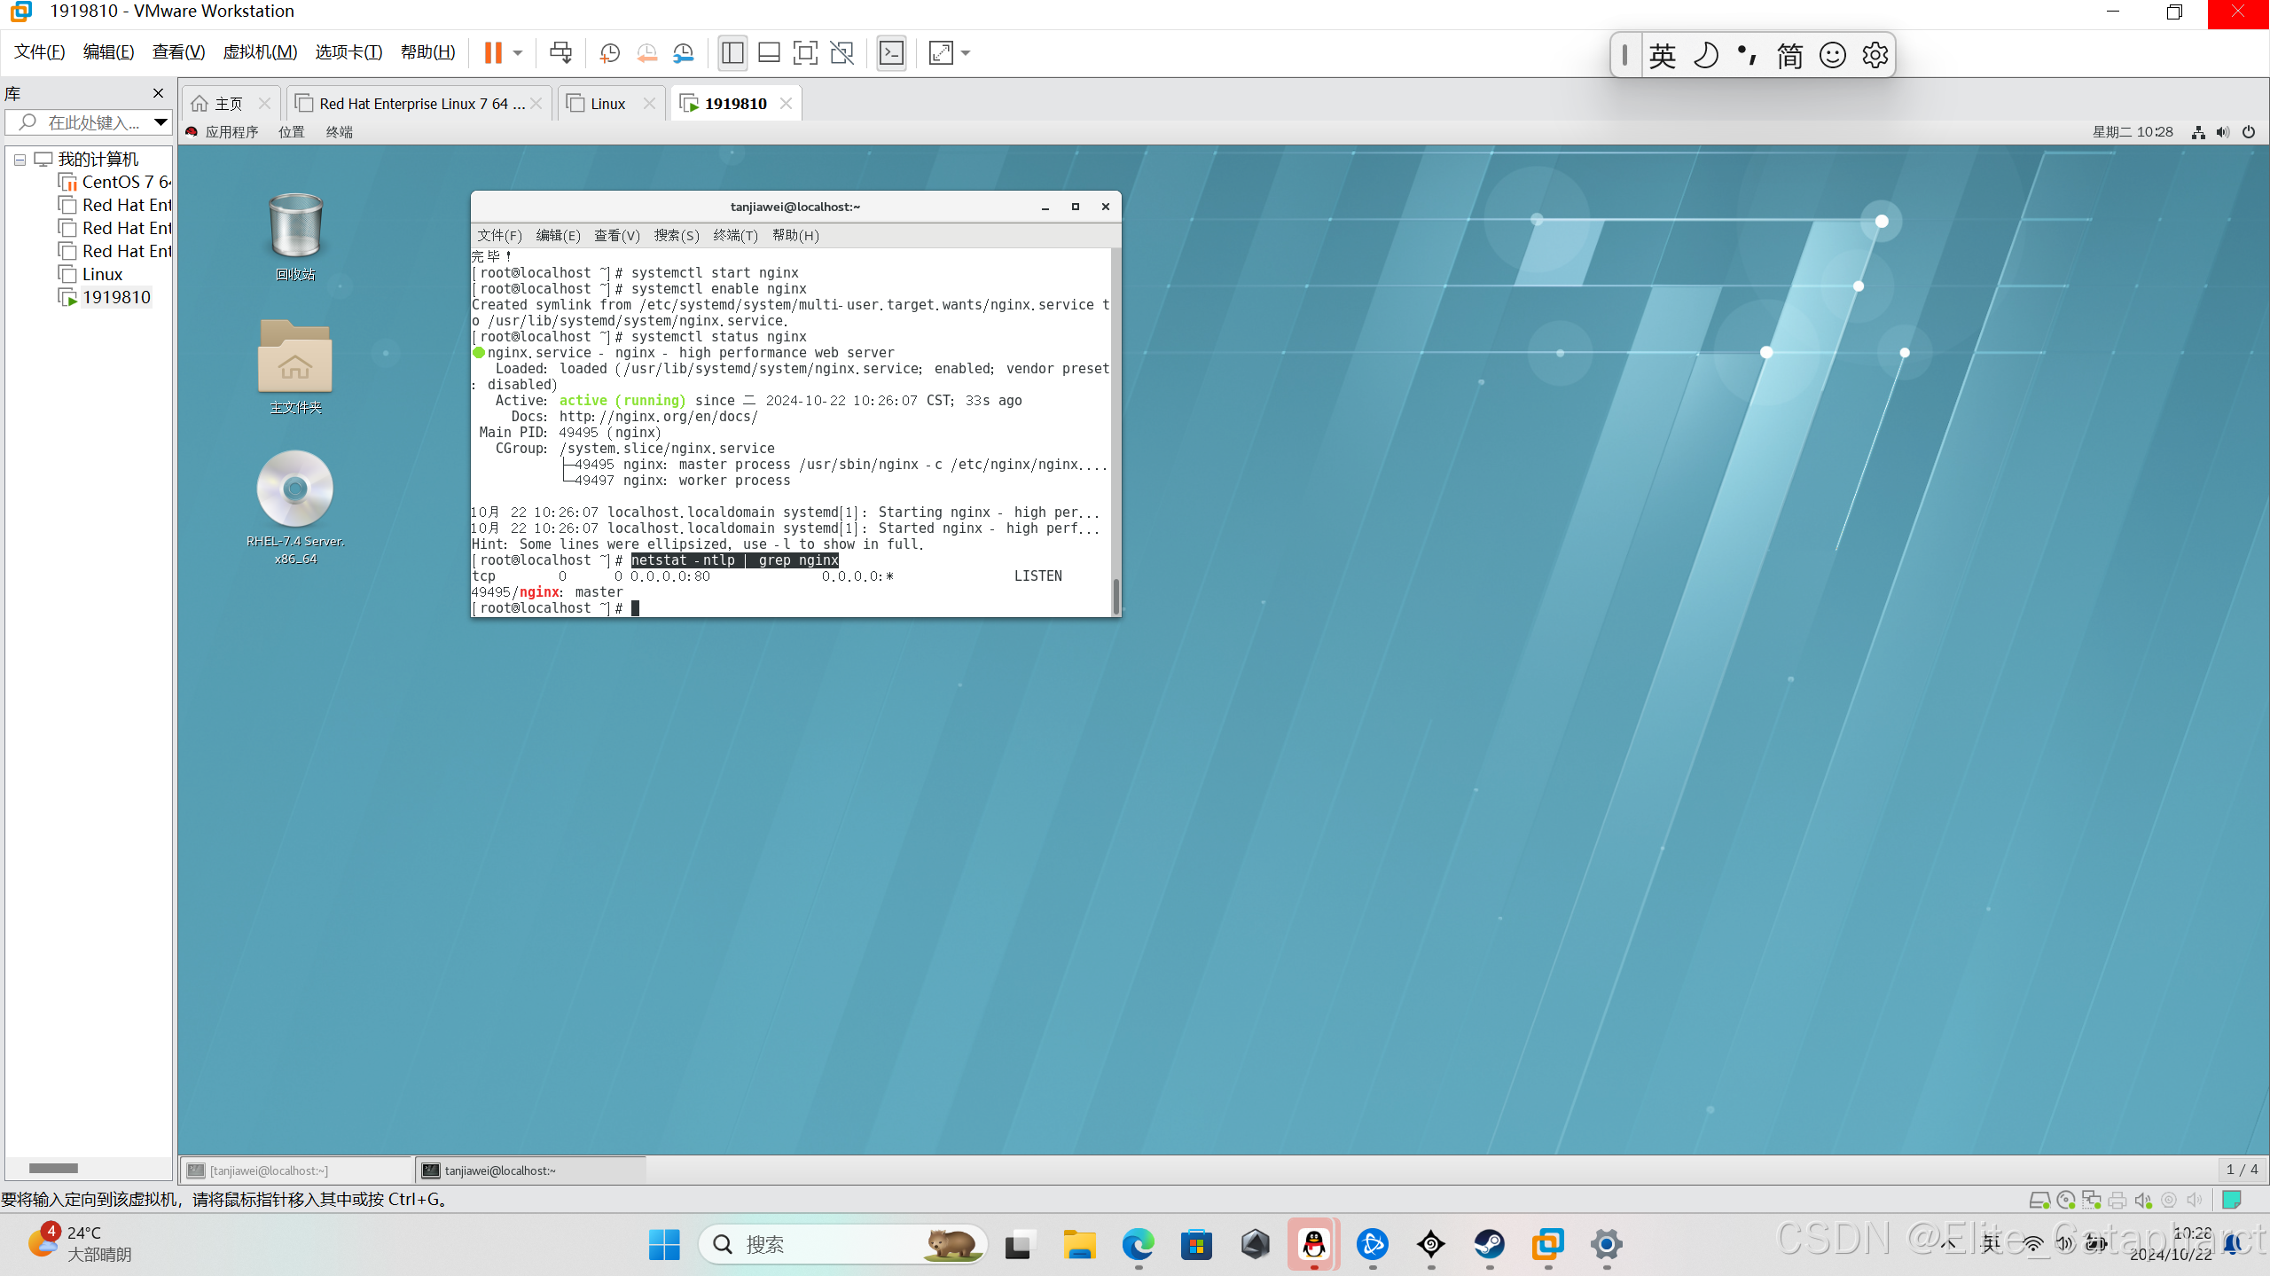This screenshot has height=1276, width=2270.
Task: Open the console view icon
Action: [x=891, y=53]
